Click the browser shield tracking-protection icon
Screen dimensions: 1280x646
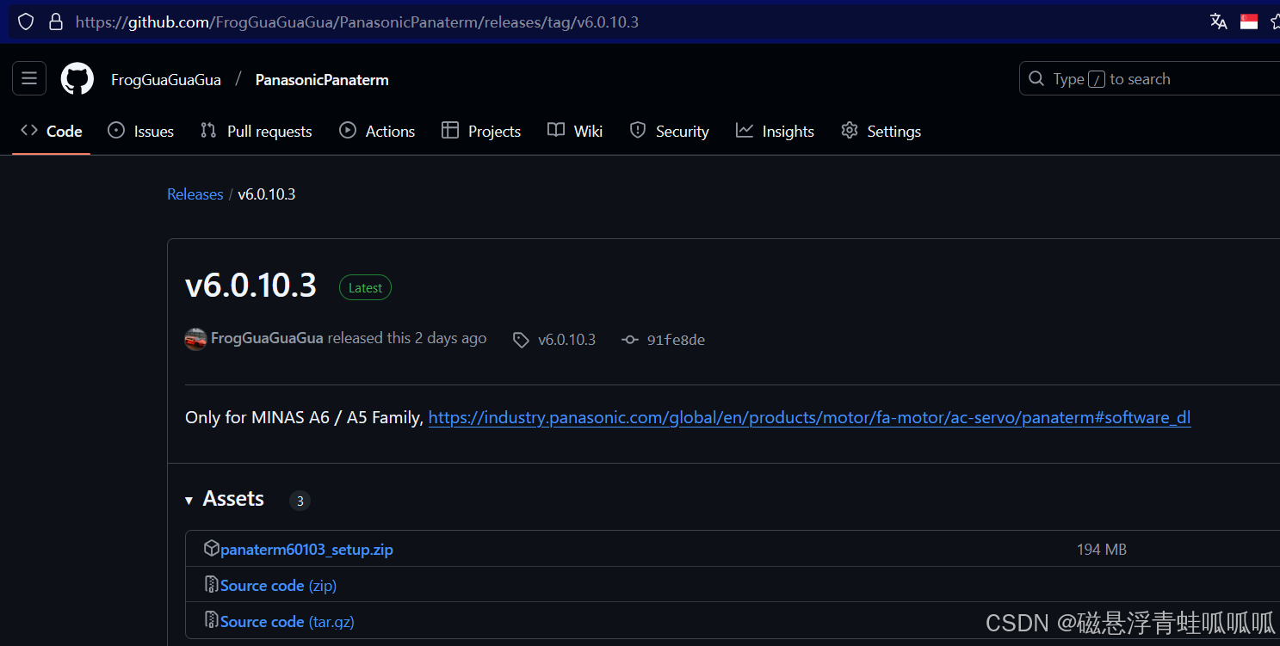pos(26,22)
